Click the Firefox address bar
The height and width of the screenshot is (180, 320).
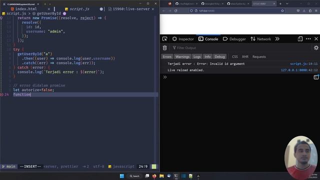(x=236, y=10)
